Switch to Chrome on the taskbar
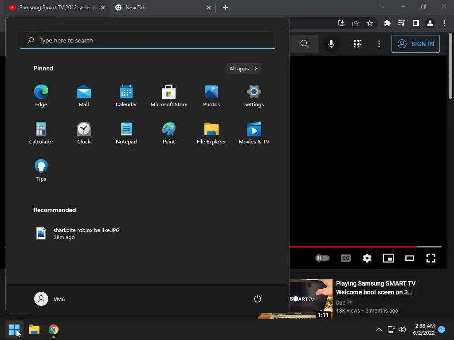This screenshot has height=340, width=454. [54, 329]
